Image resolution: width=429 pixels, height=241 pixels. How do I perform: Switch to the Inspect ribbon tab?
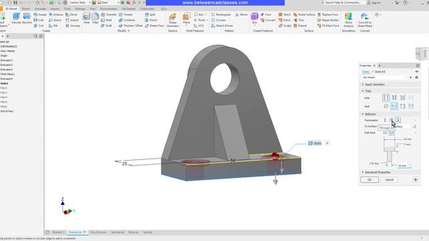[55, 9]
